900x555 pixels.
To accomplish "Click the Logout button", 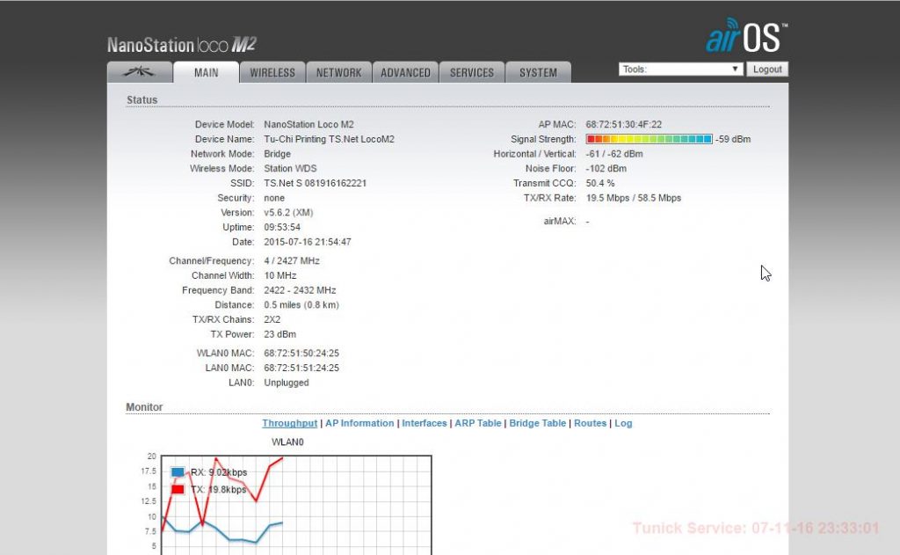I will [767, 69].
